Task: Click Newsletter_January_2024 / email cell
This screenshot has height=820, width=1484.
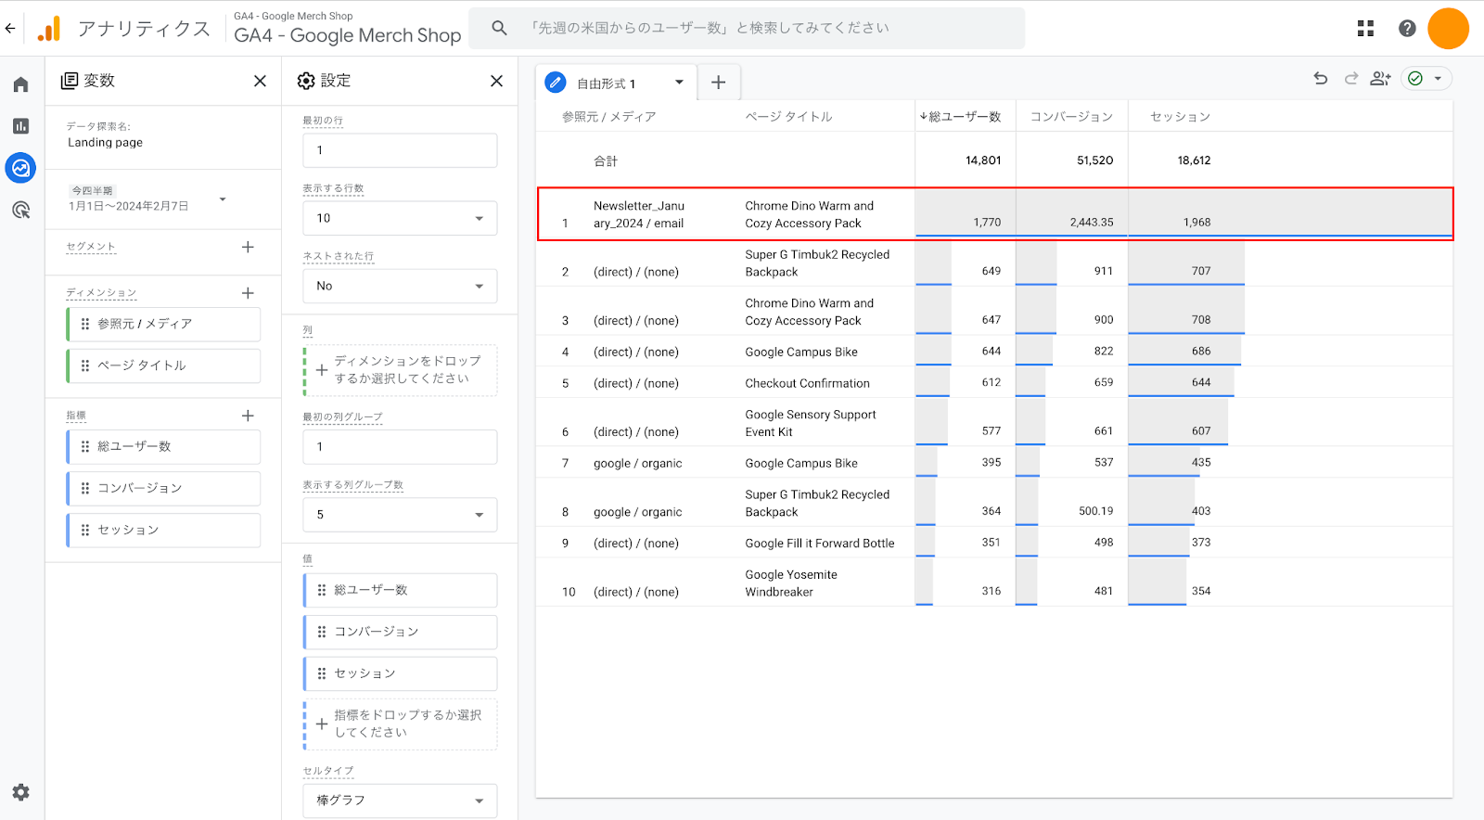Action: point(639,214)
